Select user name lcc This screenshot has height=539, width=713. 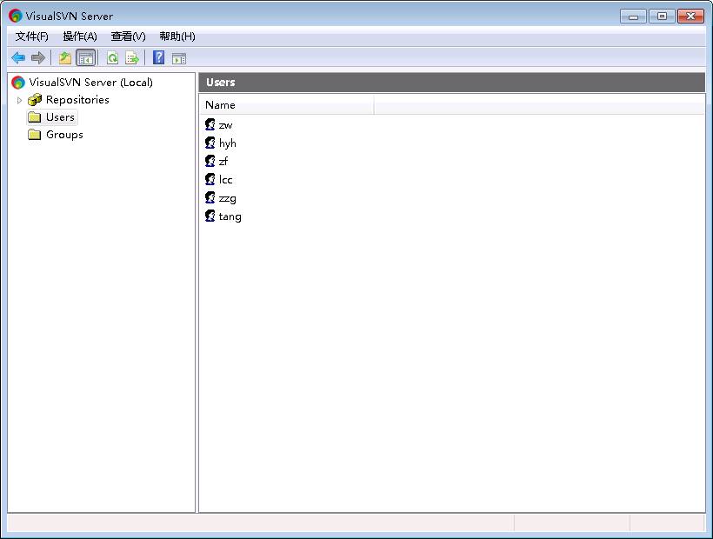pyautogui.click(x=225, y=179)
